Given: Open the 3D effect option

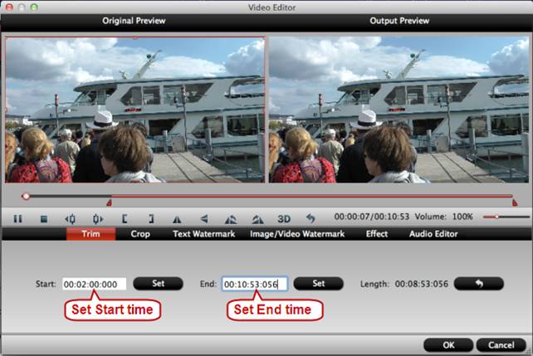Looking at the screenshot, I should 284,219.
